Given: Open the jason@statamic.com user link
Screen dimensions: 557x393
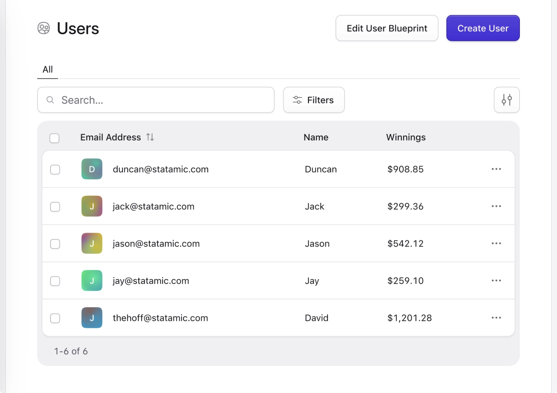Looking at the screenshot, I should tap(156, 244).
